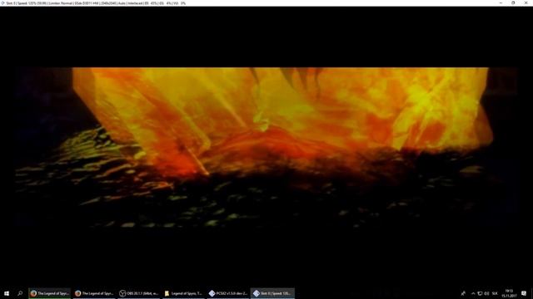Show hidden system tray icons chevron
533x299 pixels.
point(473,293)
